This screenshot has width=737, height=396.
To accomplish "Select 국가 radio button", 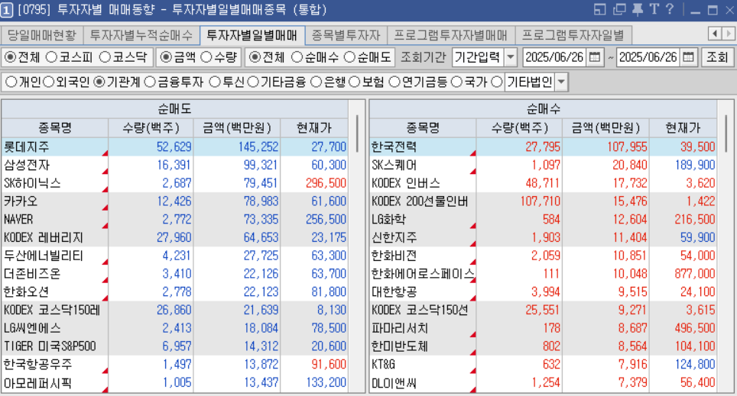I will tap(456, 82).
